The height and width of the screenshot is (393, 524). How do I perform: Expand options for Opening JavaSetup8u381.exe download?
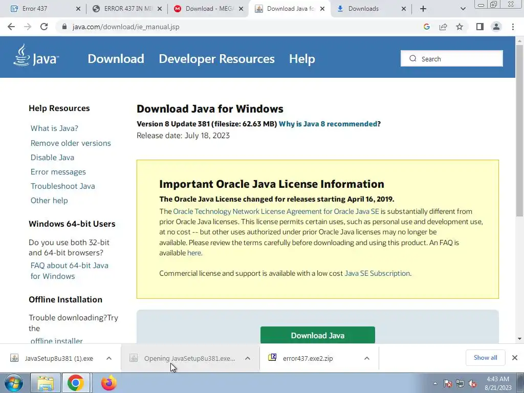tap(248, 358)
